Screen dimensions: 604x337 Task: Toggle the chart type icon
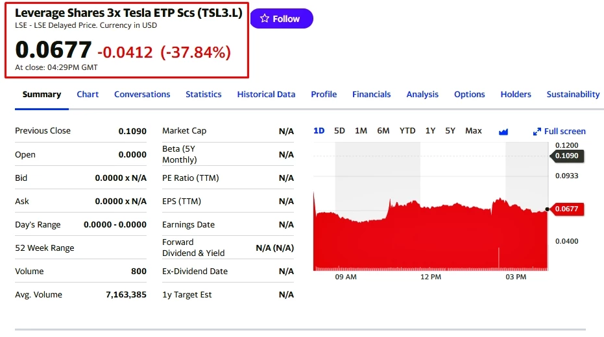(503, 132)
